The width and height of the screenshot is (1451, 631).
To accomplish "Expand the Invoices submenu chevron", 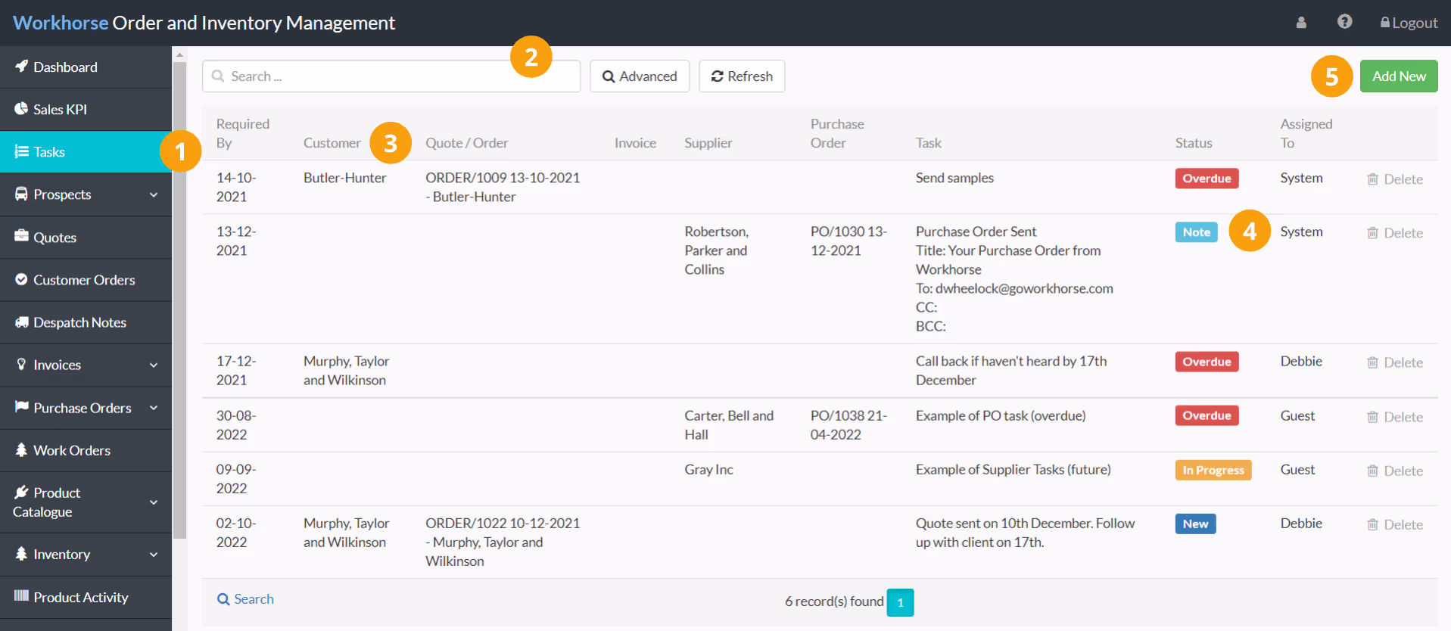I will click(x=154, y=365).
